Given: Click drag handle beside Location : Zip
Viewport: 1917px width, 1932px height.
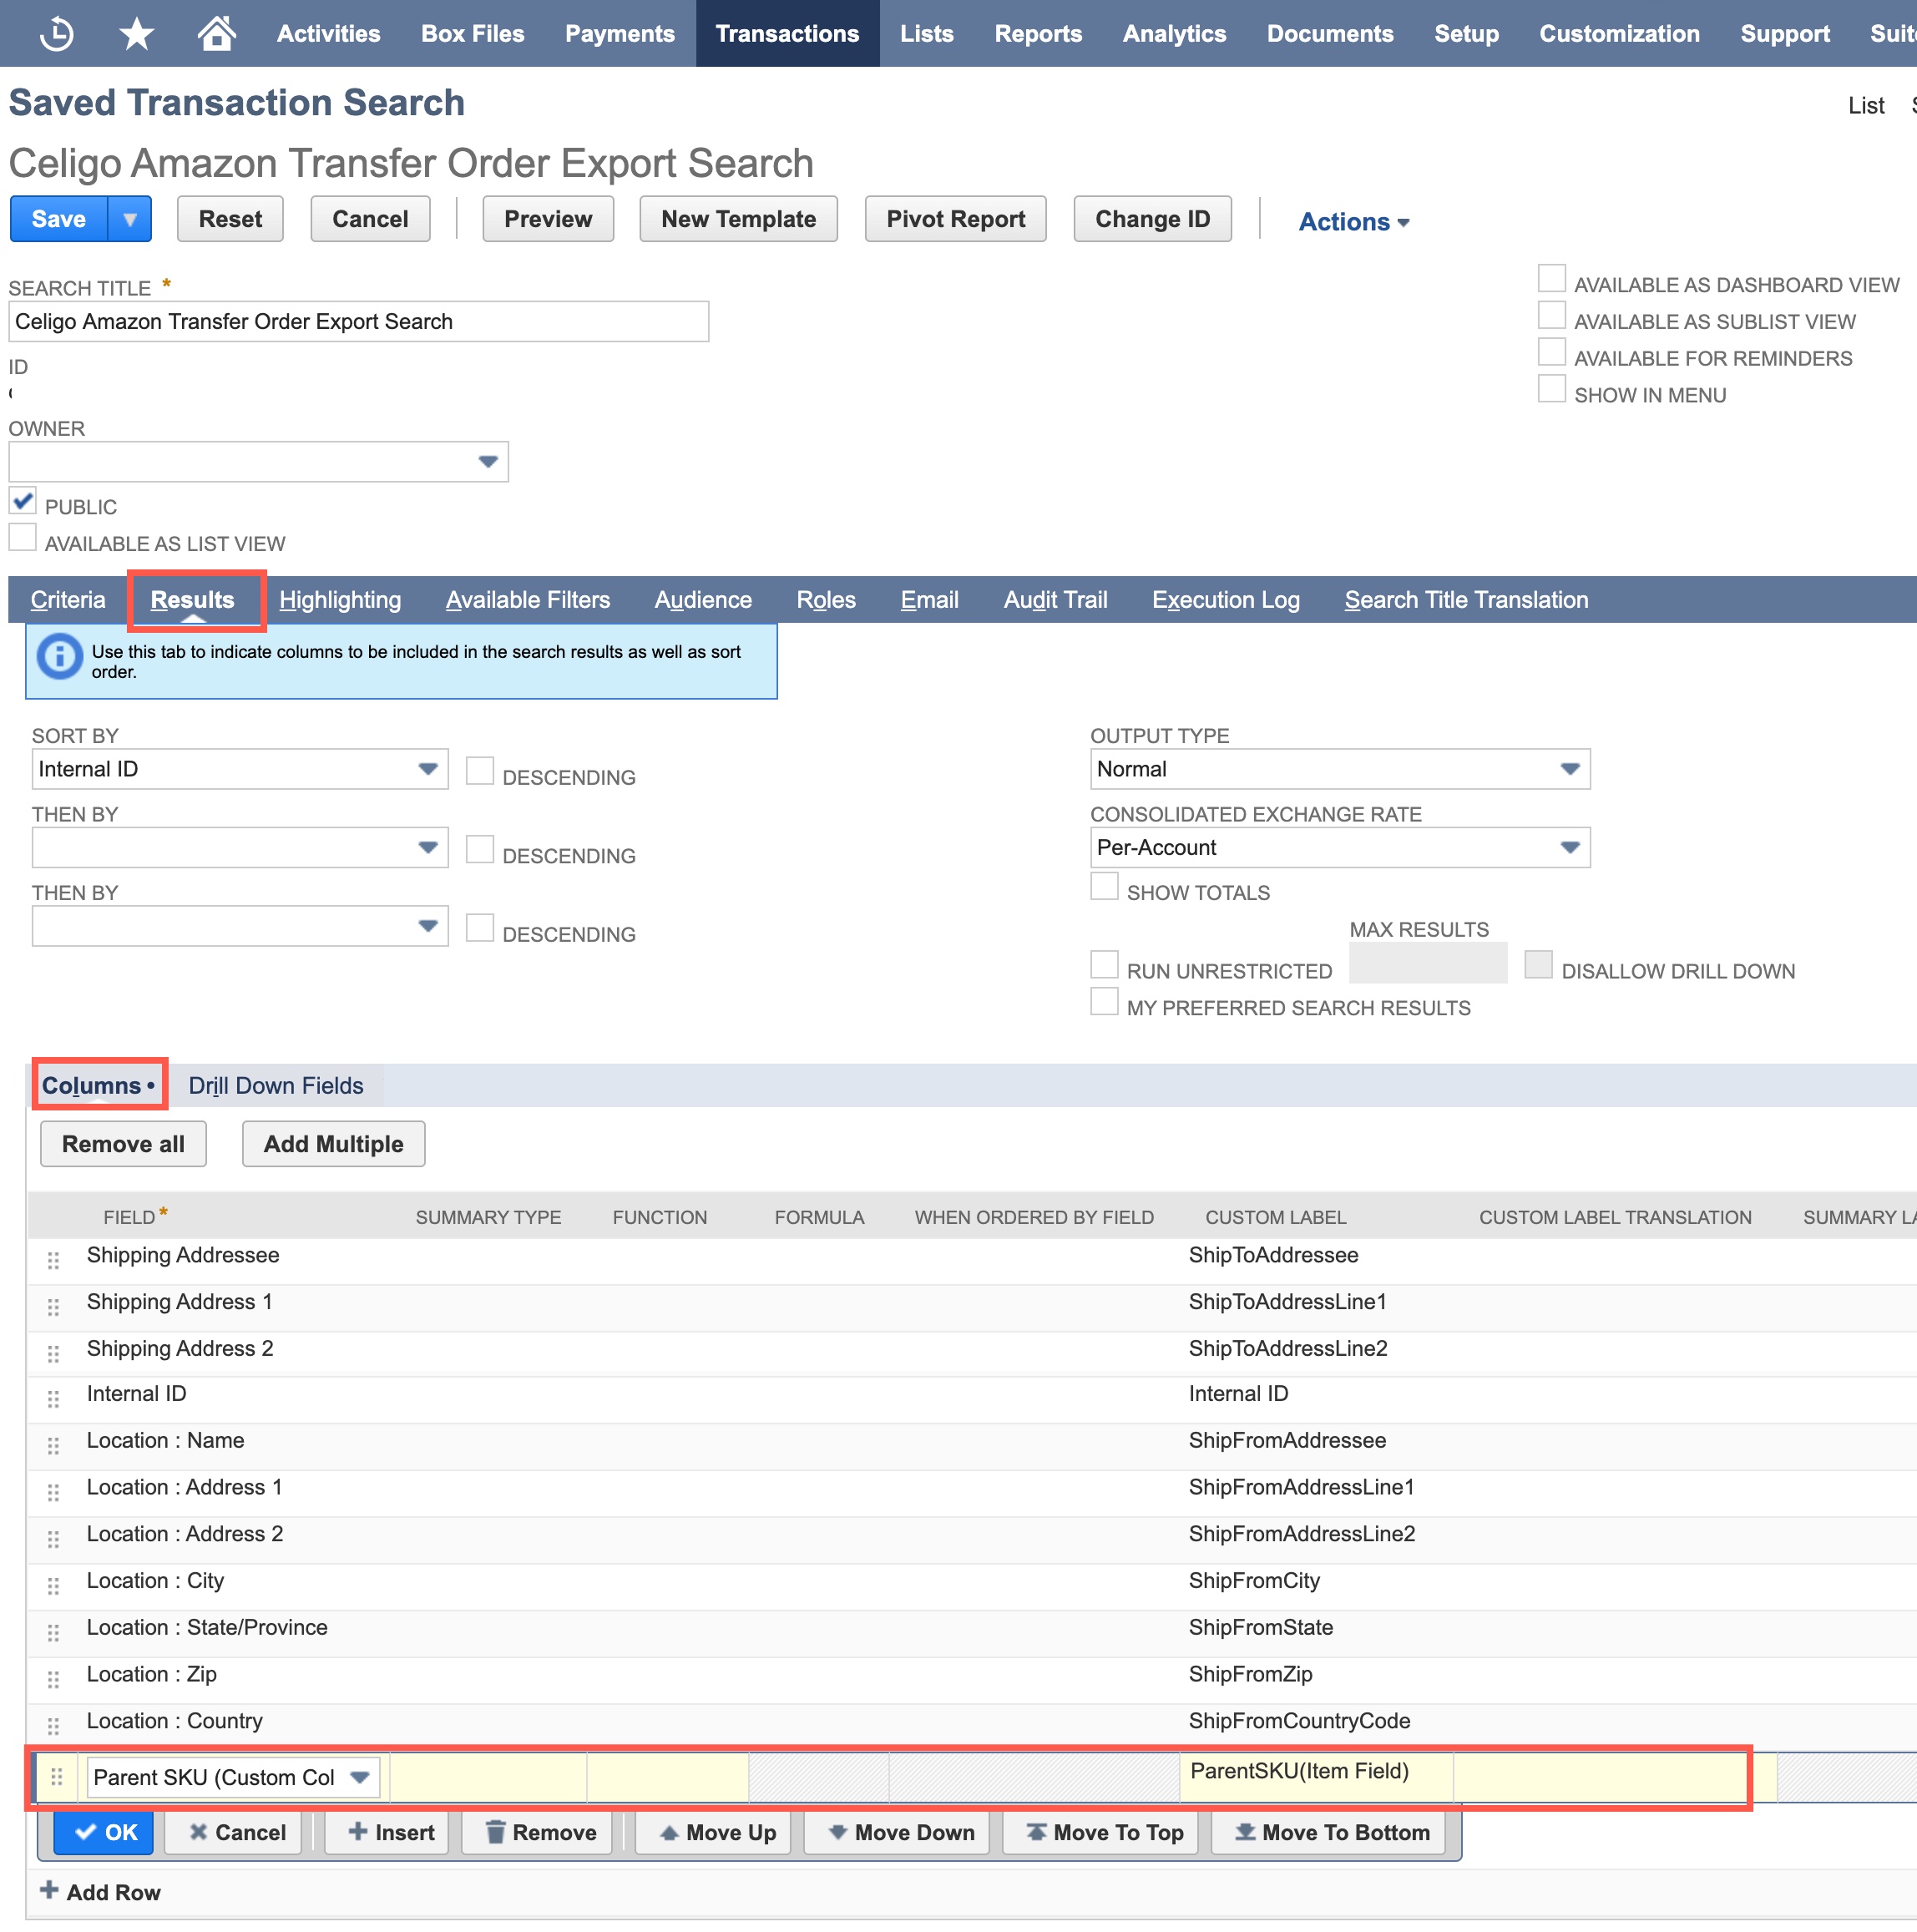Looking at the screenshot, I should click(x=54, y=1679).
